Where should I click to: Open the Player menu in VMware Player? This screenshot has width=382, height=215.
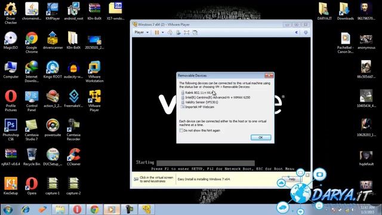point(141,32)
